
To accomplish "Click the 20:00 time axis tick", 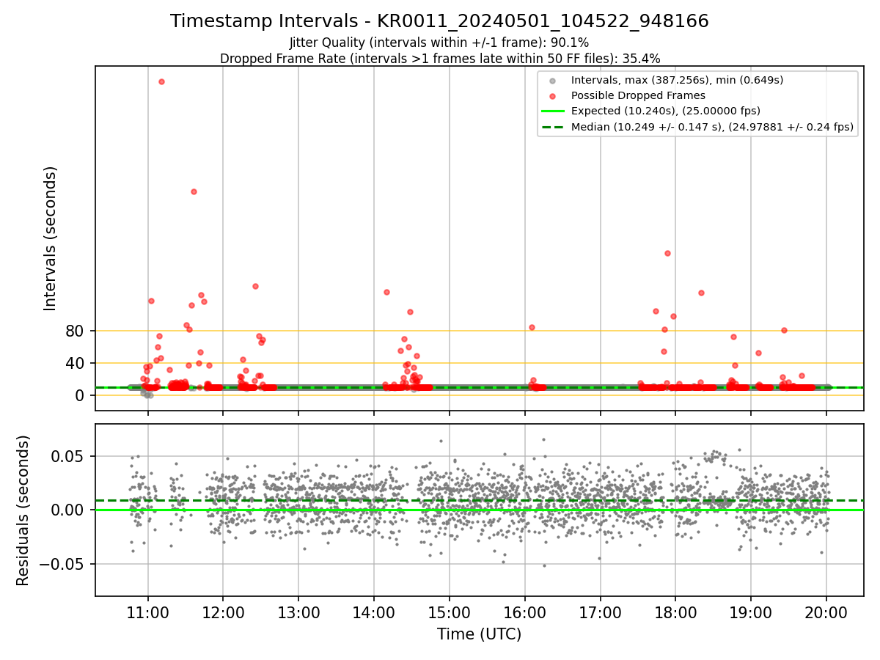I will tap(826, 612).
